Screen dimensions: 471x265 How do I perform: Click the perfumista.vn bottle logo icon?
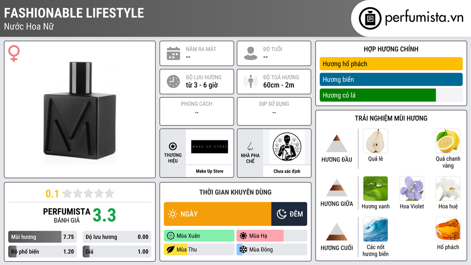(370, 18)
